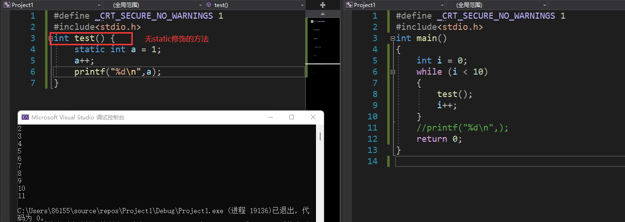This screenshot has width=625, height=222.
Task: Collapse the while (i < 10) block
Action: [393, 72]
